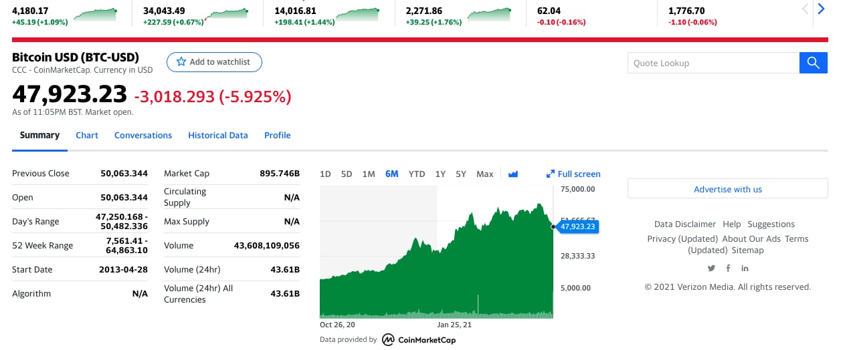Select the 5Y chart range
The height and width of the screenshot is (350, 851).
[x=461, y=174]
